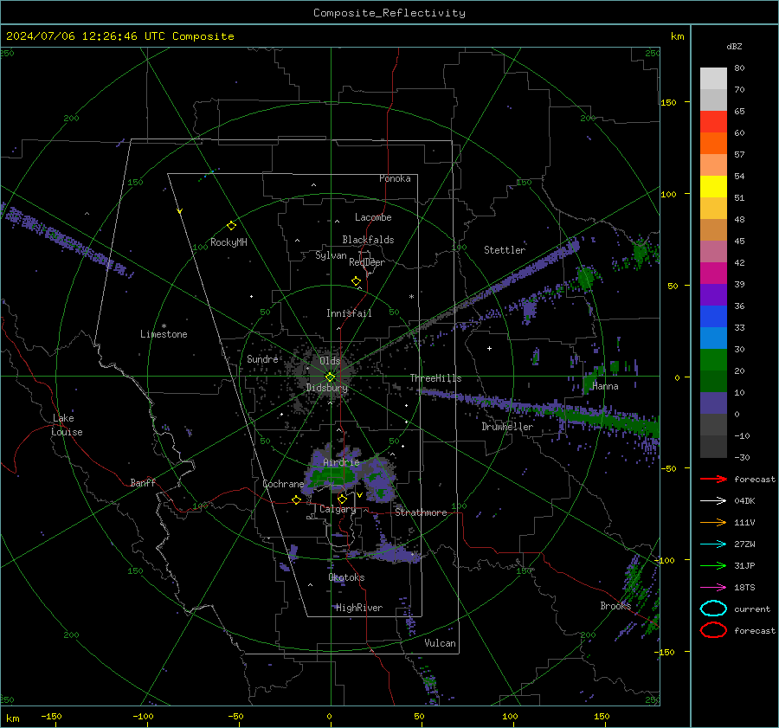779x728 pixels.
Task: Select the light gray 70–80 dBZ swatch
Action: (713, 79)
